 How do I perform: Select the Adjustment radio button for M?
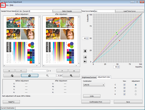136,88
